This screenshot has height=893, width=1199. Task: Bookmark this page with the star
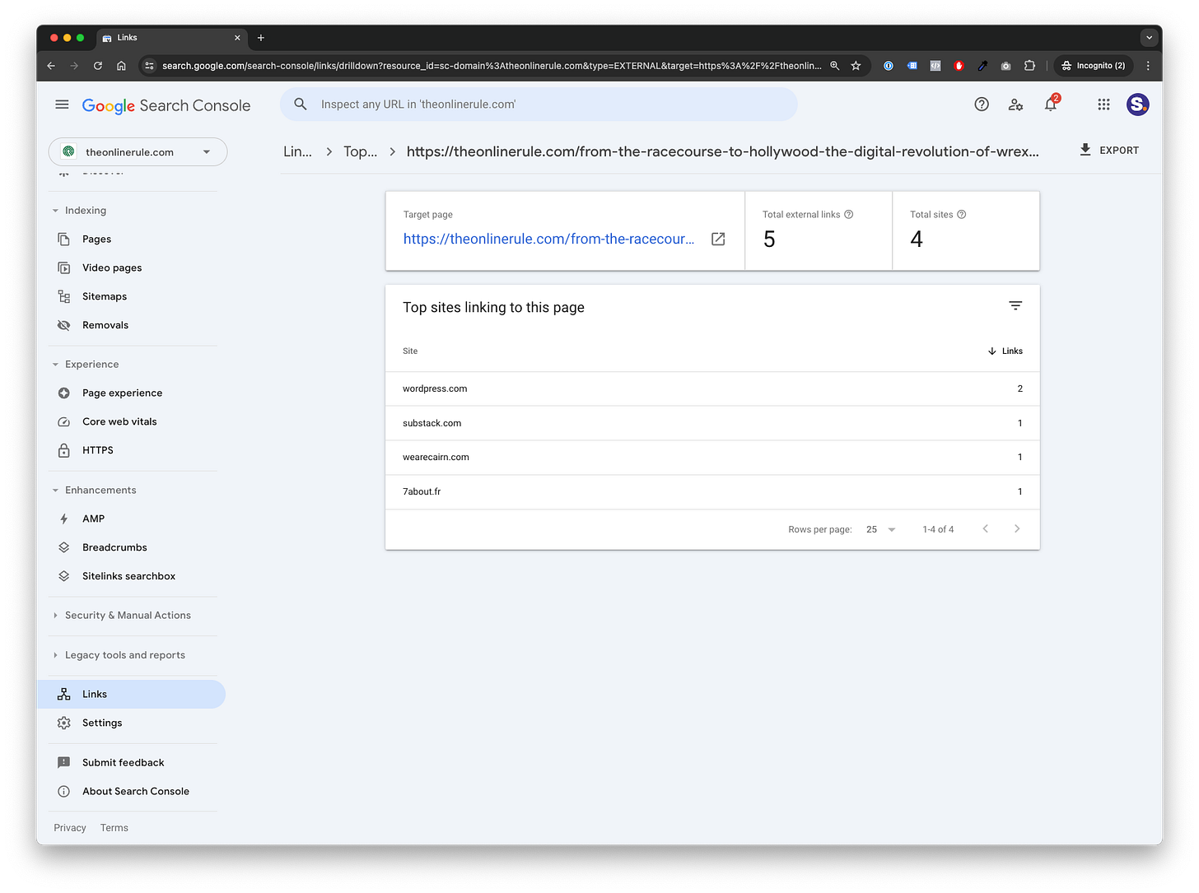click(856, 66)
